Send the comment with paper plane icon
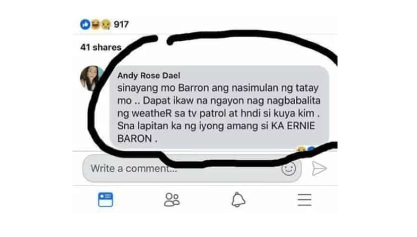Screen dimensions: 417x237 click(x=319, y=168)
